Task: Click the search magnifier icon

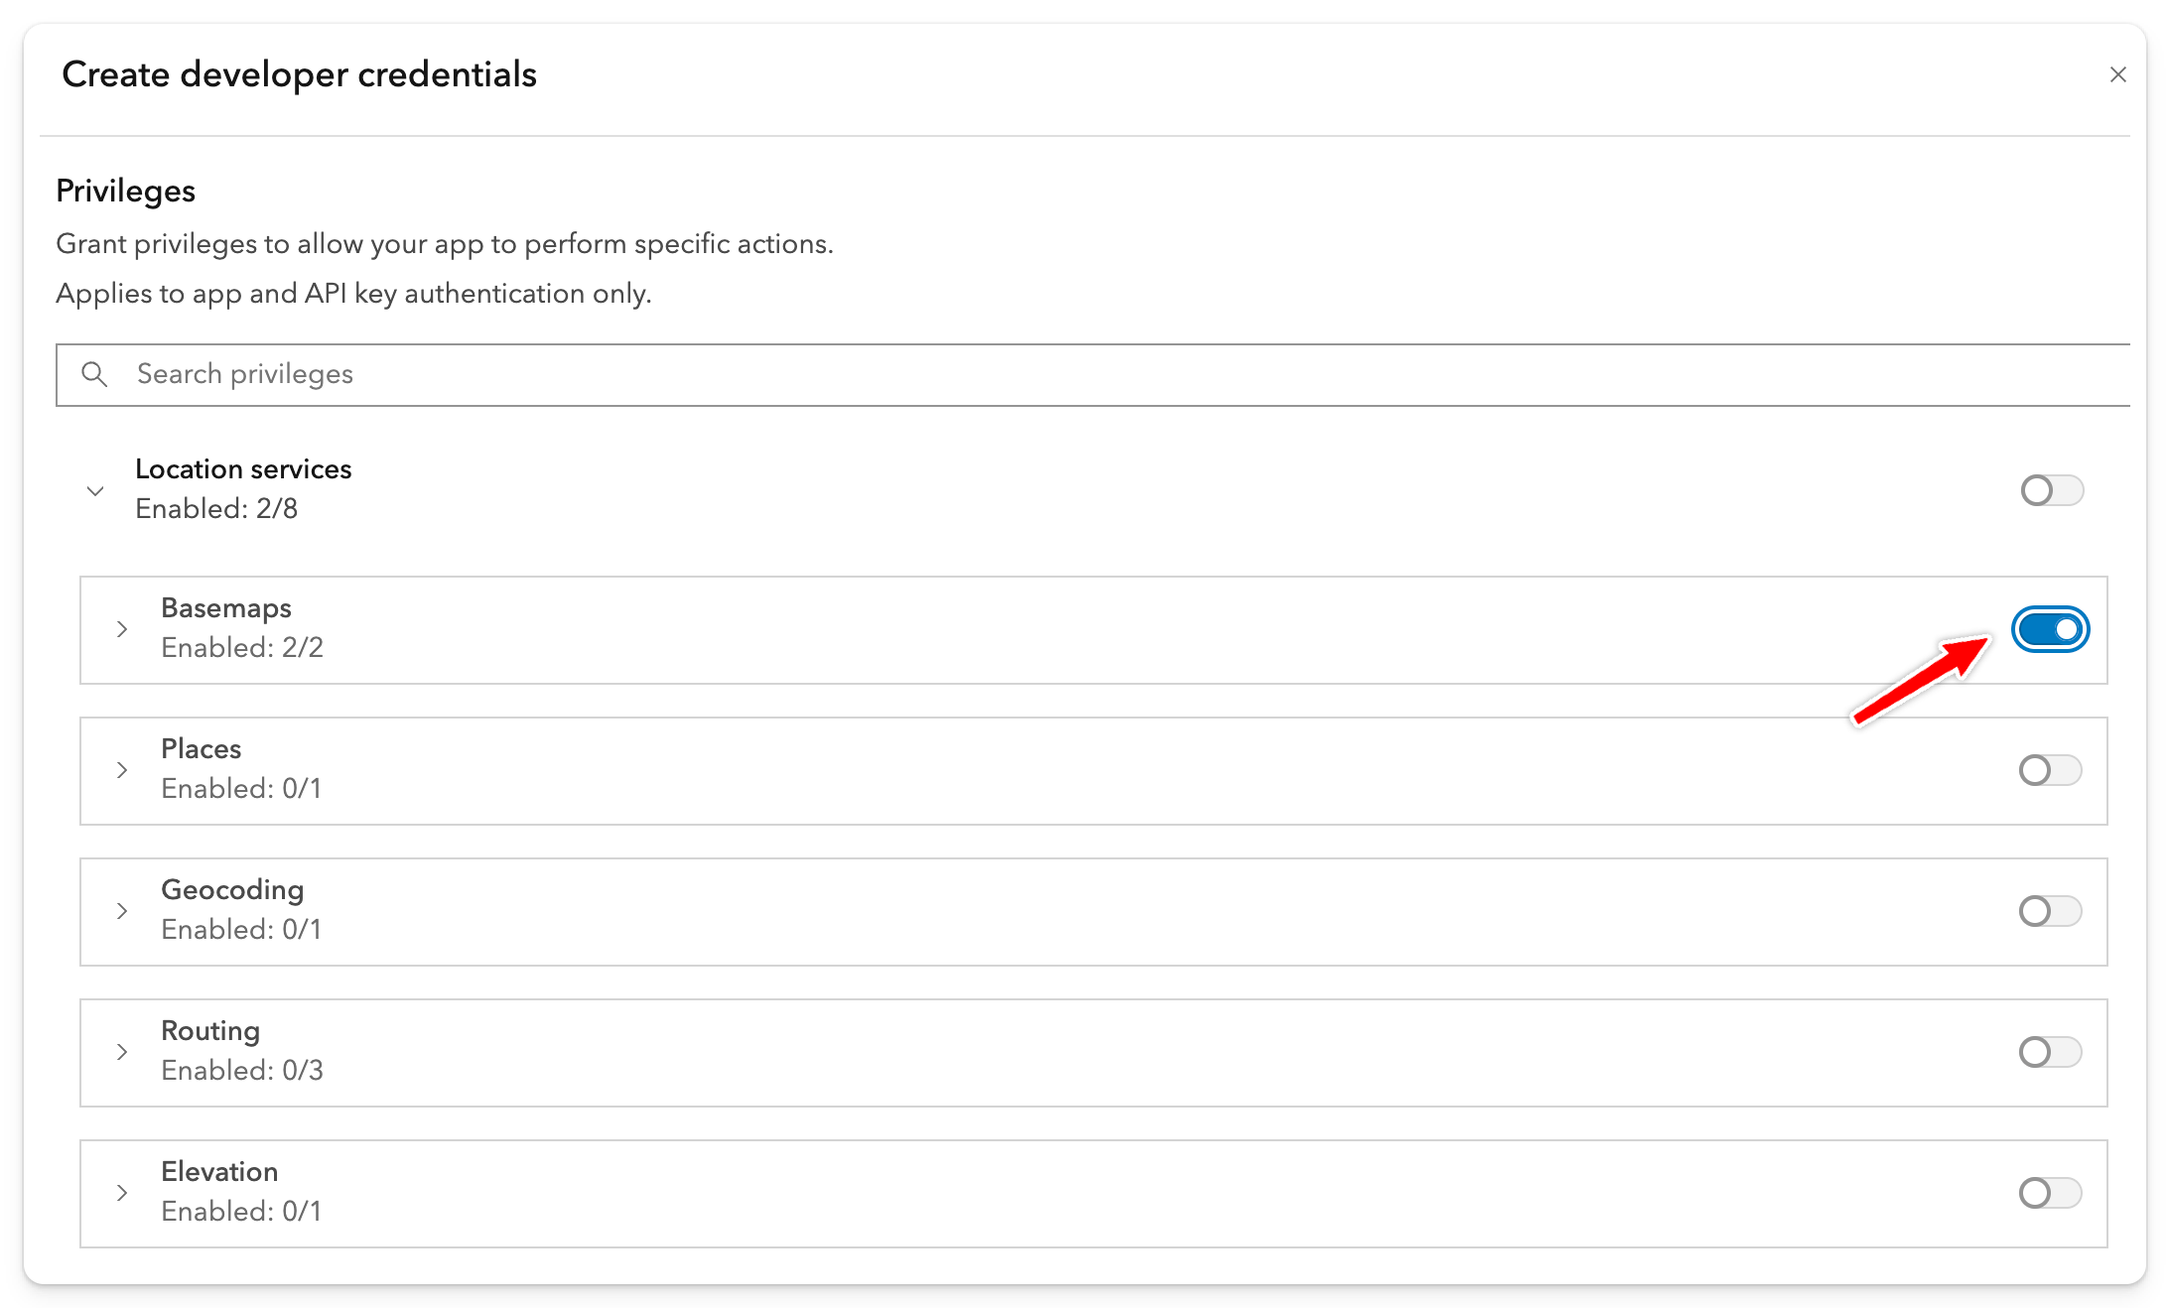Action: pos(94,374)
